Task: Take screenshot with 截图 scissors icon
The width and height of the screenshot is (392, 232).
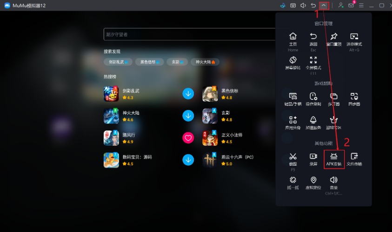Action: click(x=293, y=156)
